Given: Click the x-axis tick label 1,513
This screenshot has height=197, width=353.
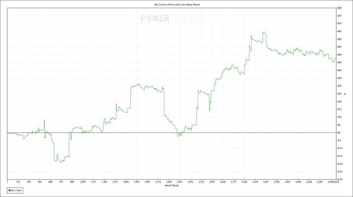Looking at the screenshot, I should 115,182.
